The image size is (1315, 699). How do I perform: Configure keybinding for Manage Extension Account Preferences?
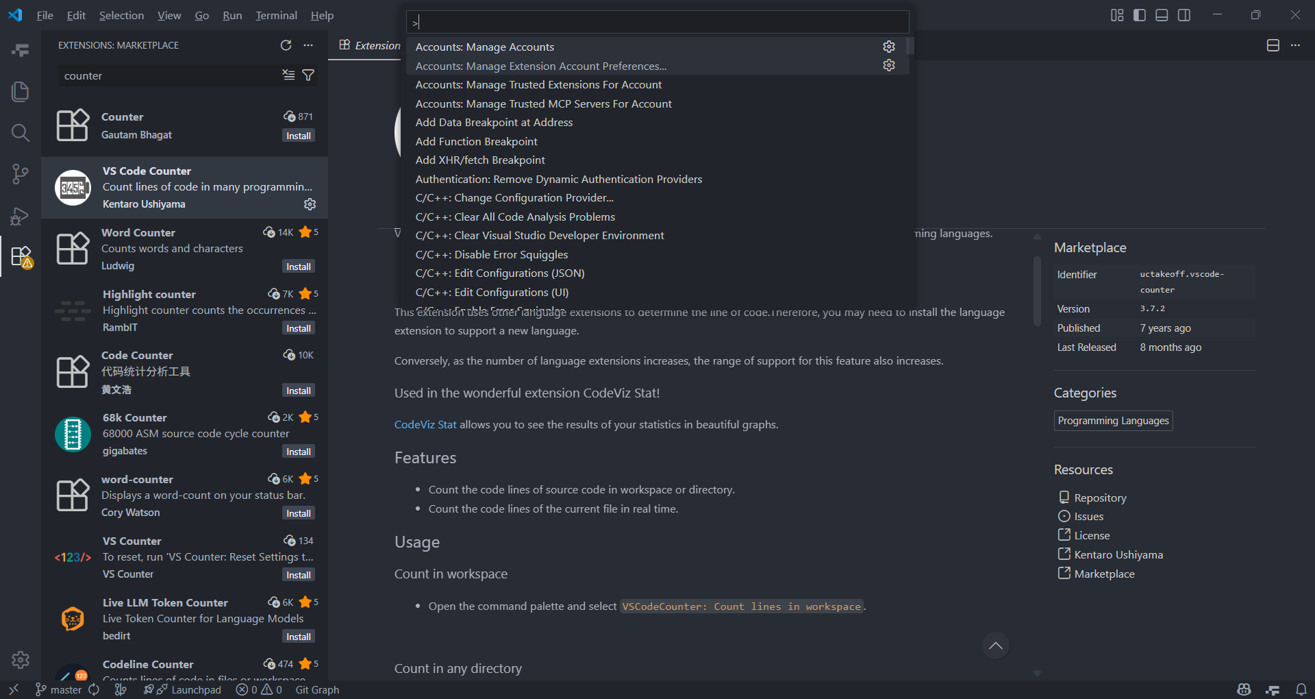pyautogui.click(x=889, y=65)
